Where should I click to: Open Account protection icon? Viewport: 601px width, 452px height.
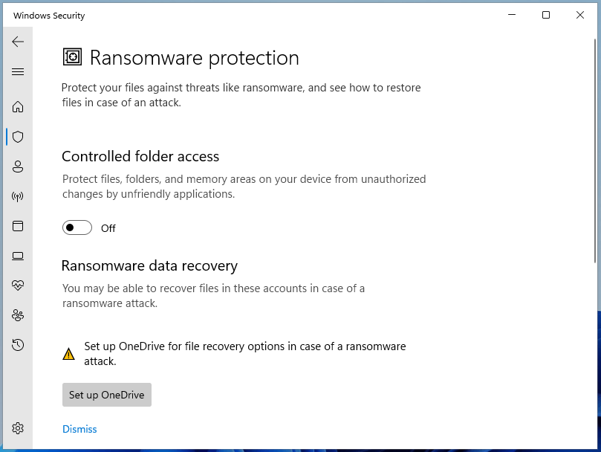tap(18, 167)
